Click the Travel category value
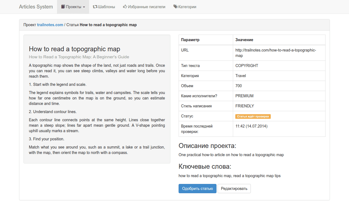This screenshot has width=349, height=218. [241, 76]
